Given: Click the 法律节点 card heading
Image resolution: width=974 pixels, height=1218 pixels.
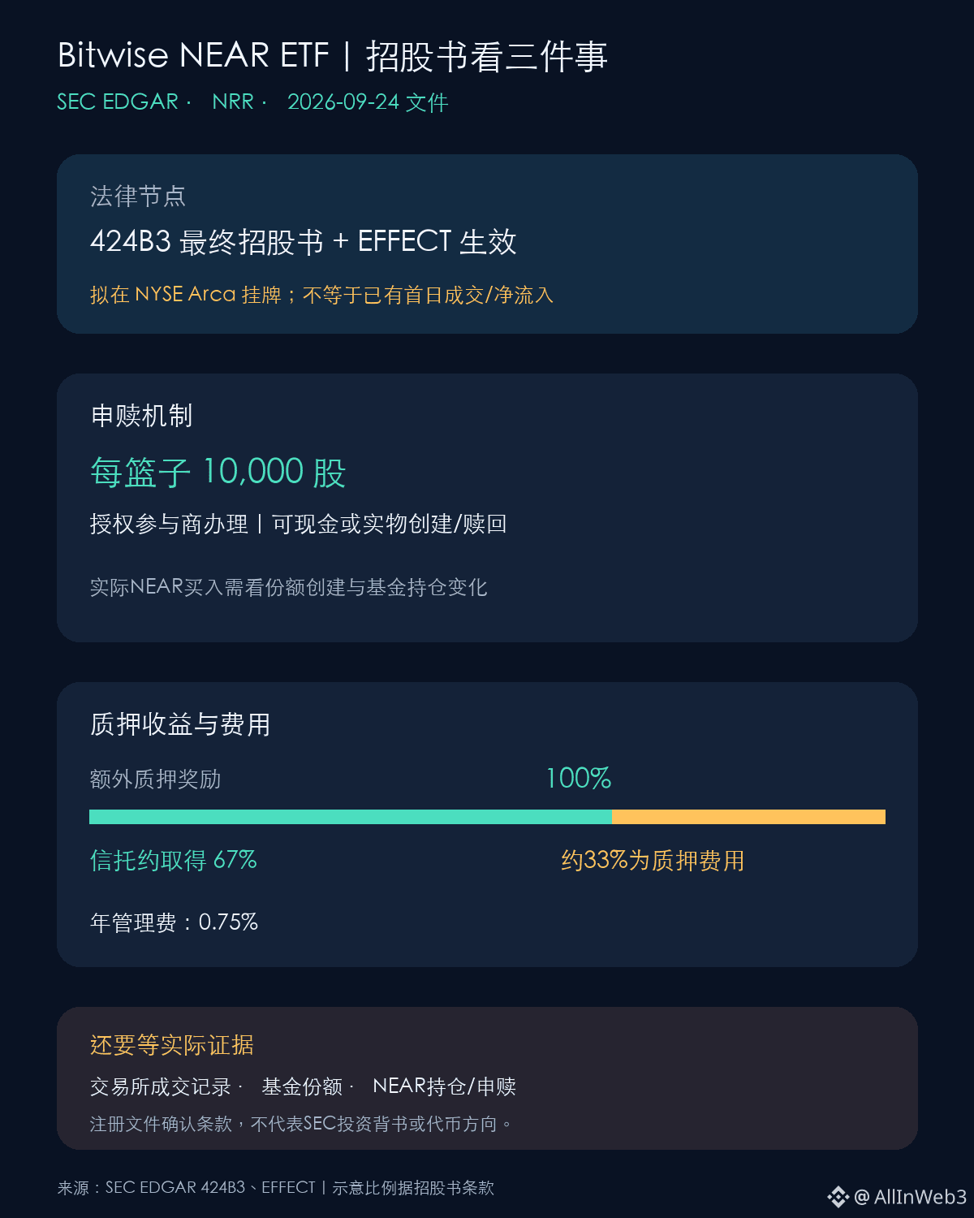Looking at the screenshot, I should click(x=138, y=196).
